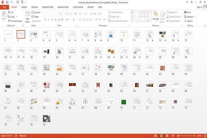The height and width of the screenshot is (138, 207).
Task: Start Slide Show from status bar icon
Action: 173,136
